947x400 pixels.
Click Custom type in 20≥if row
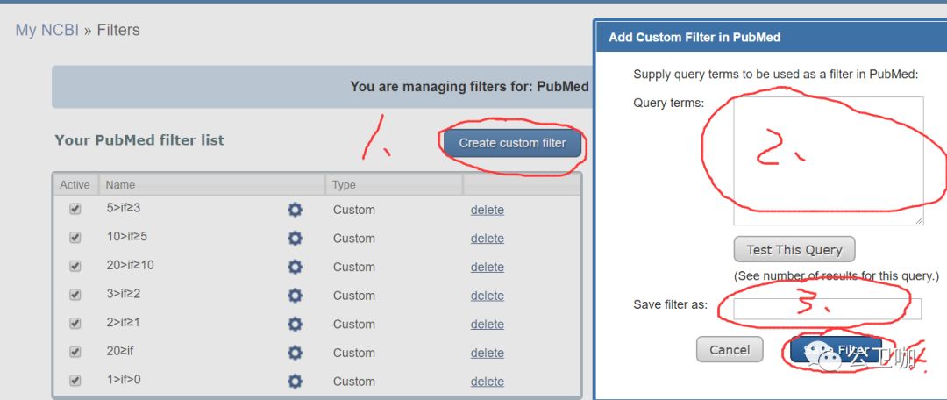pos(354,353)
